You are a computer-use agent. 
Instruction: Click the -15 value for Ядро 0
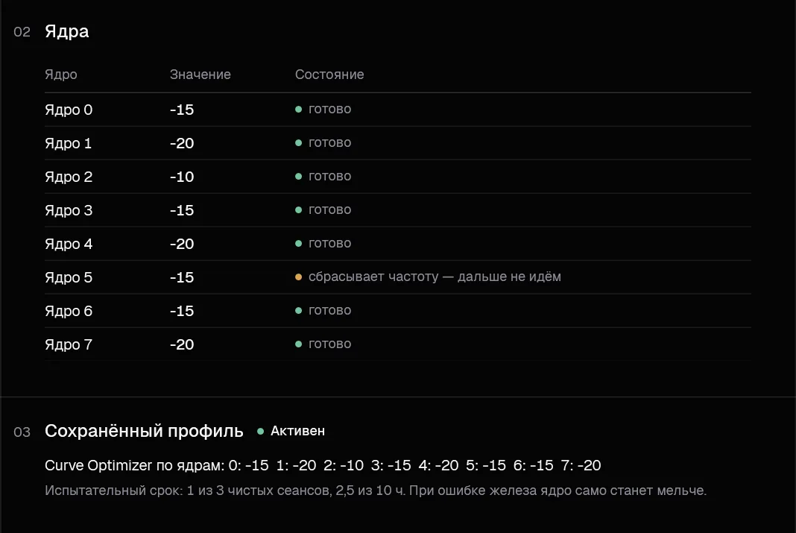pyautogui.click(x=182, y=110)
